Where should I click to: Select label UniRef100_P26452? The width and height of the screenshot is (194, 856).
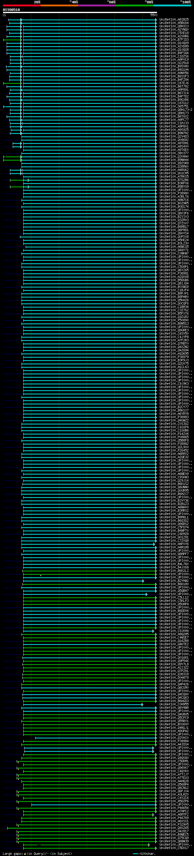pyautogui.click(x=174, y=451)
